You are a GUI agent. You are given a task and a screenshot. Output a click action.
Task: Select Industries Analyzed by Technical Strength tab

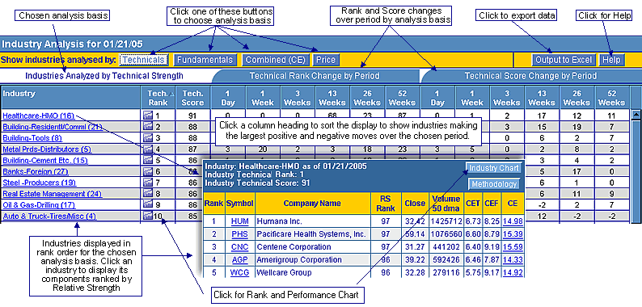click(104, 76)
